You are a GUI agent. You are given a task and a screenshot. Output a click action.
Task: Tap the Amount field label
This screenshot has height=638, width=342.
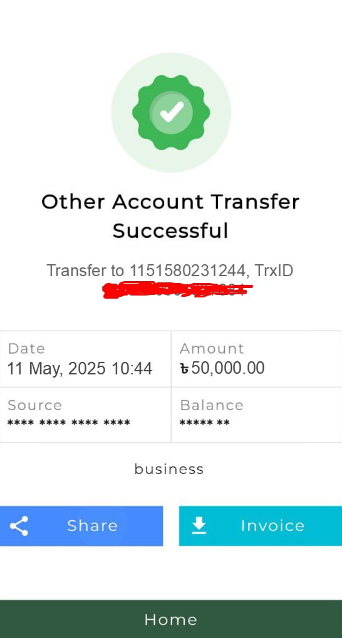coord(212,349)
